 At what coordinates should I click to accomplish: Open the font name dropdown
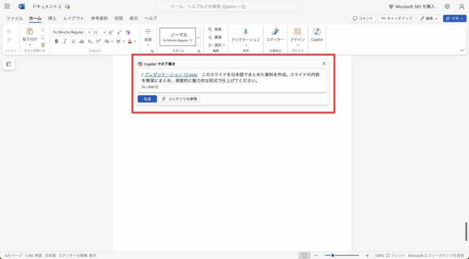pos(89,32)
